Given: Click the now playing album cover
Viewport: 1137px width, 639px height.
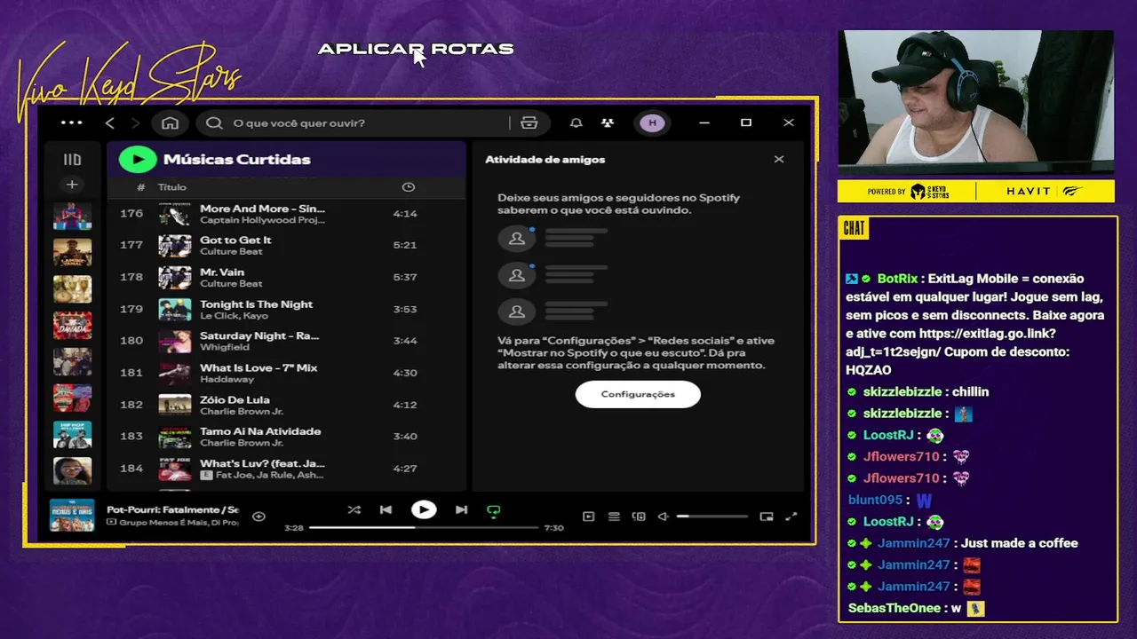Looking at the screenshot, I should point(72,516).
